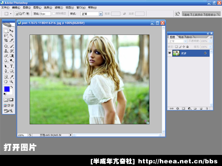The width and height of the screenshot is (222, 166).
Task: Select the Hand tool
Action: click(x=6, y=81)
